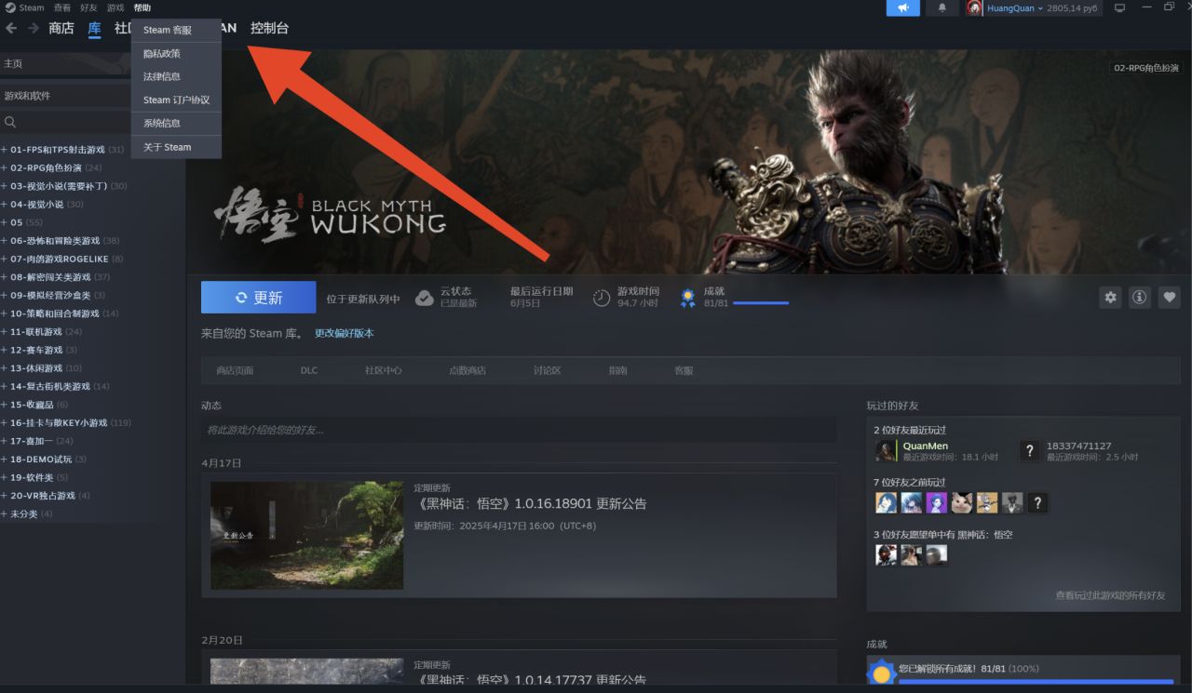Click the 02-RPG角色扮演 tag on the banner
1192x693 pixels.
pyautogui.click(x=1146, y=68)
